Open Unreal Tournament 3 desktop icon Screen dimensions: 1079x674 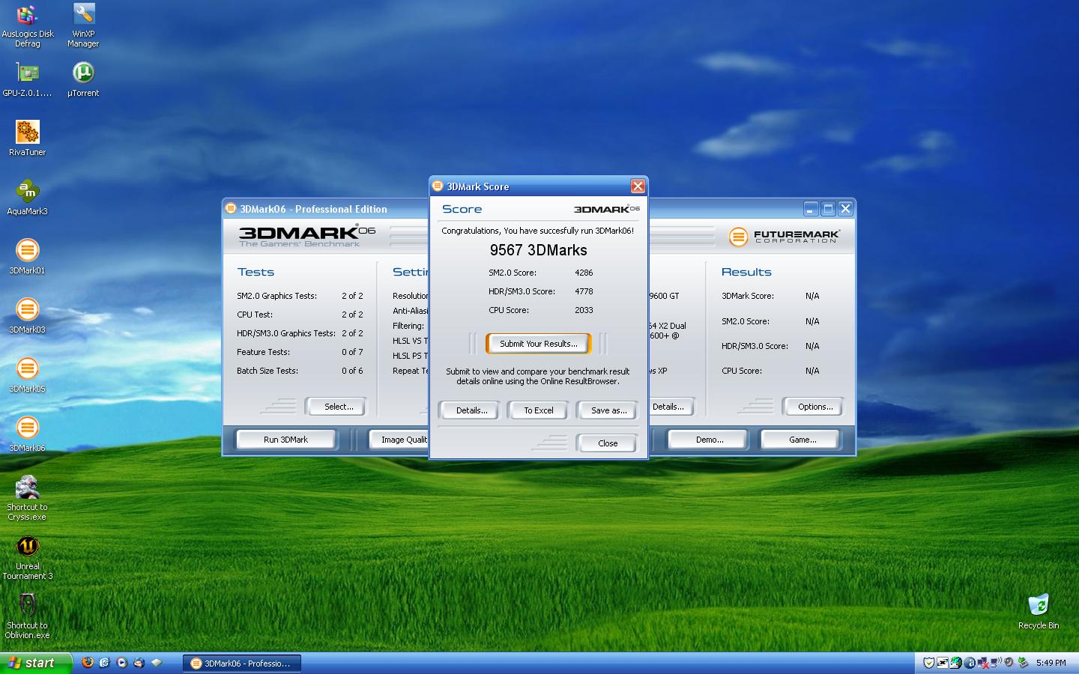pos(28,557)
